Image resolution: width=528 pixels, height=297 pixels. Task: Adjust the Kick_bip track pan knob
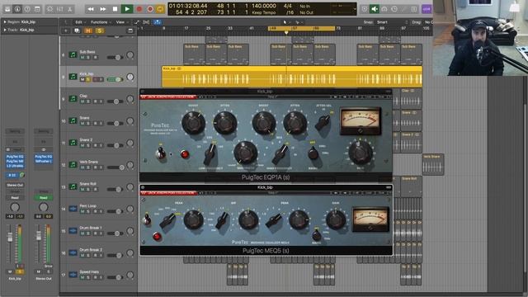[x=130, y=78]
